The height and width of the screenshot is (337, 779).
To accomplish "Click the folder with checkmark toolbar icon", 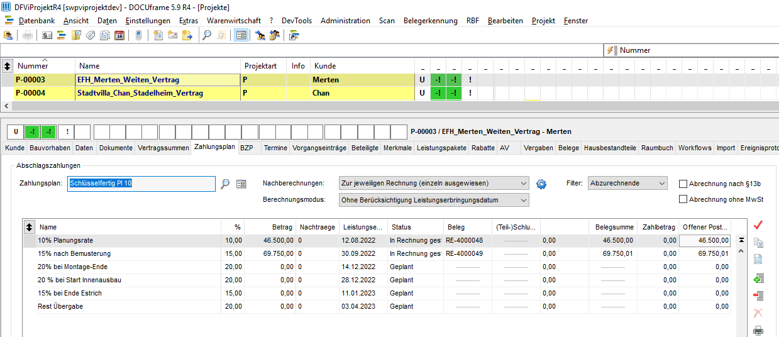I will pyautogui.click(x=76, y=35).
